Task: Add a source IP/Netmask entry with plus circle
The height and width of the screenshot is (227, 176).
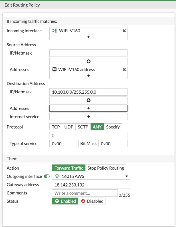Action: pyautogui.click(x=88, y=61)
